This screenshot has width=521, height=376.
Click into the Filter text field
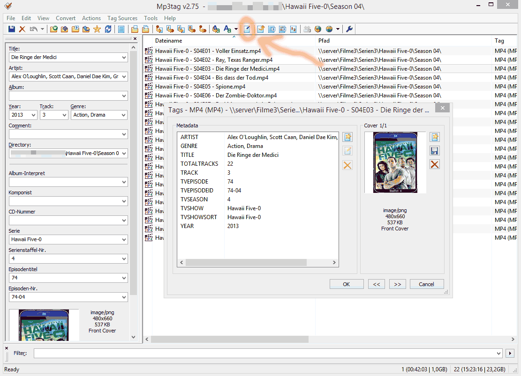click(264, 354)
